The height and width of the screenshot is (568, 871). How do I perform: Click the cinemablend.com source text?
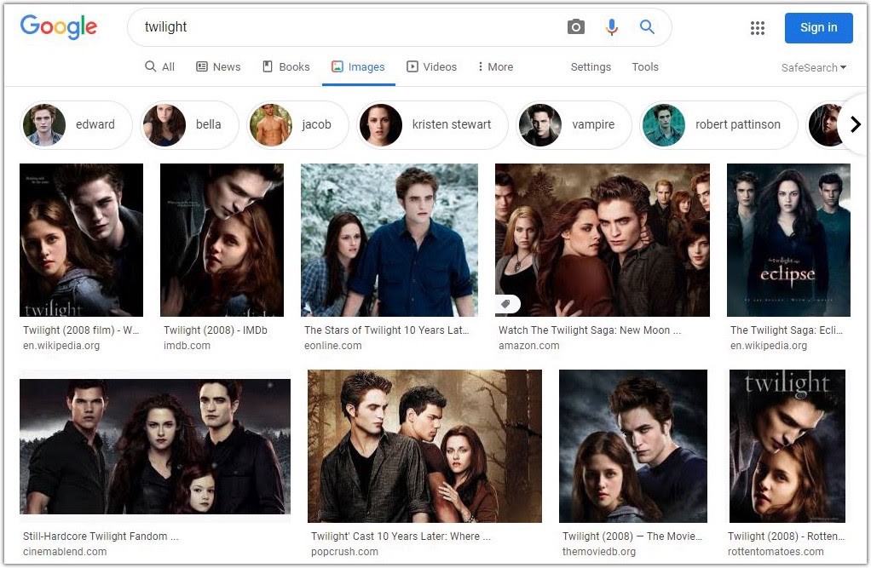65,552
